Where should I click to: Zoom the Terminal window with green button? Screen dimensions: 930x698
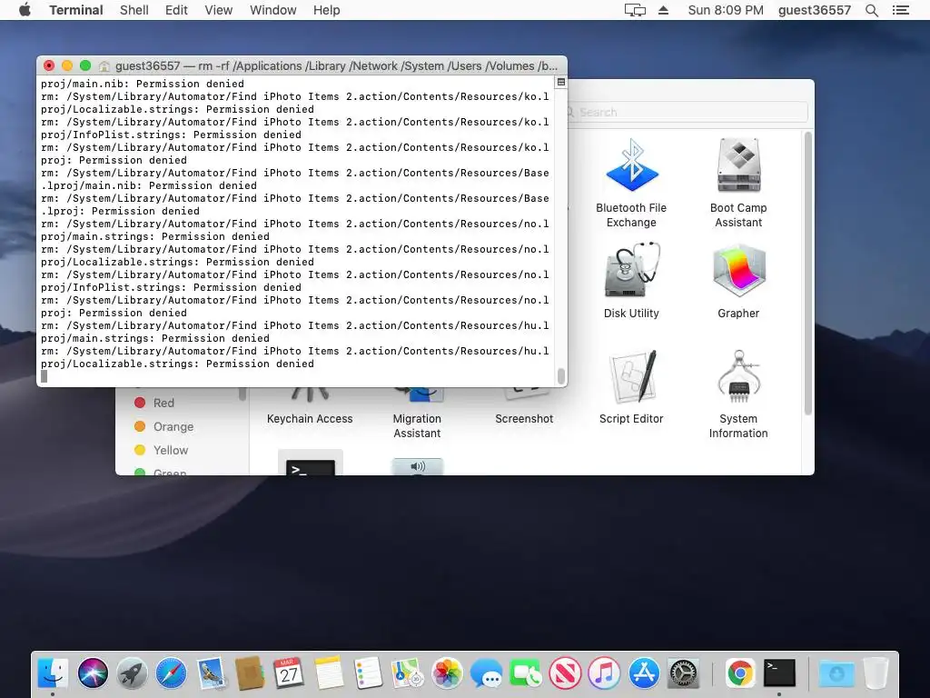[85, 65]
